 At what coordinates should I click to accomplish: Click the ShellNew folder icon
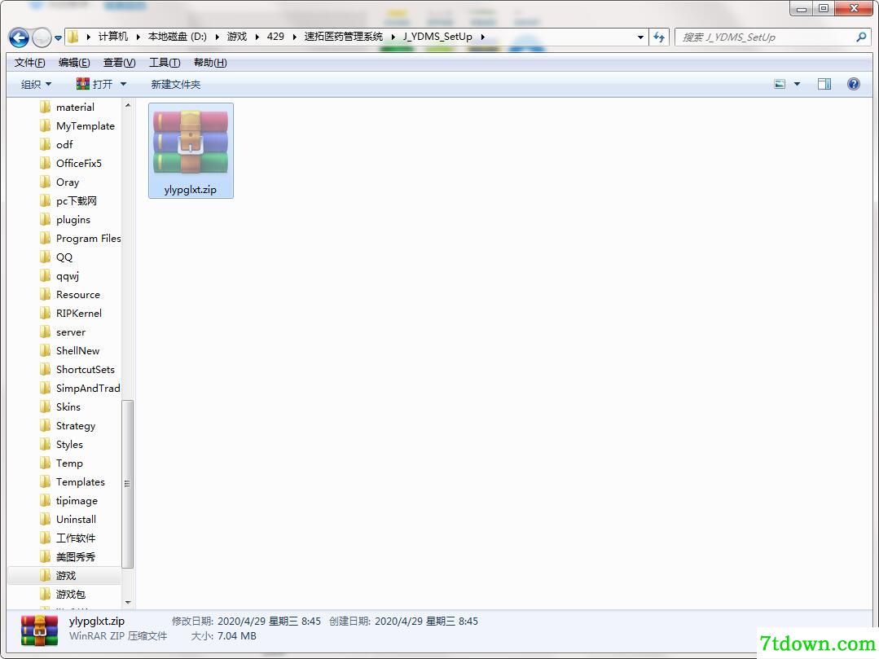click(46, 350)
